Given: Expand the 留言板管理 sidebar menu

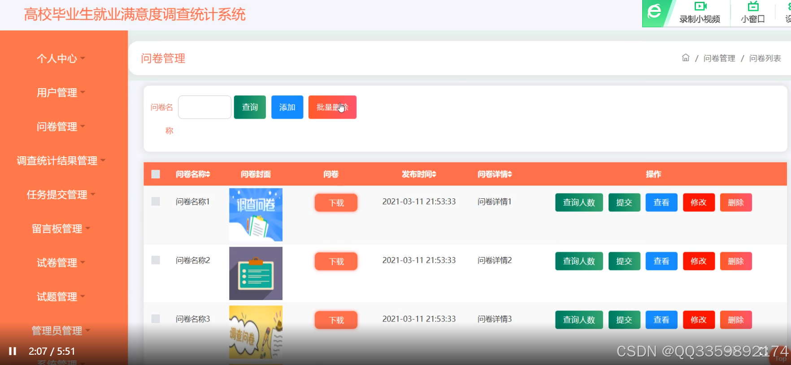Looking at the screenshot, I should point(61,229).
